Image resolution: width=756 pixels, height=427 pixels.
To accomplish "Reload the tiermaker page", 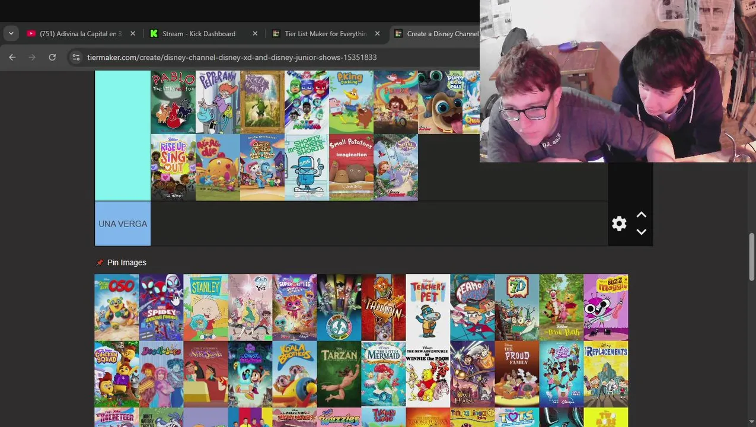I will coord(52,57).
